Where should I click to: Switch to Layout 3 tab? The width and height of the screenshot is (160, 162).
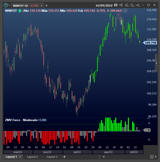(52, 157)
